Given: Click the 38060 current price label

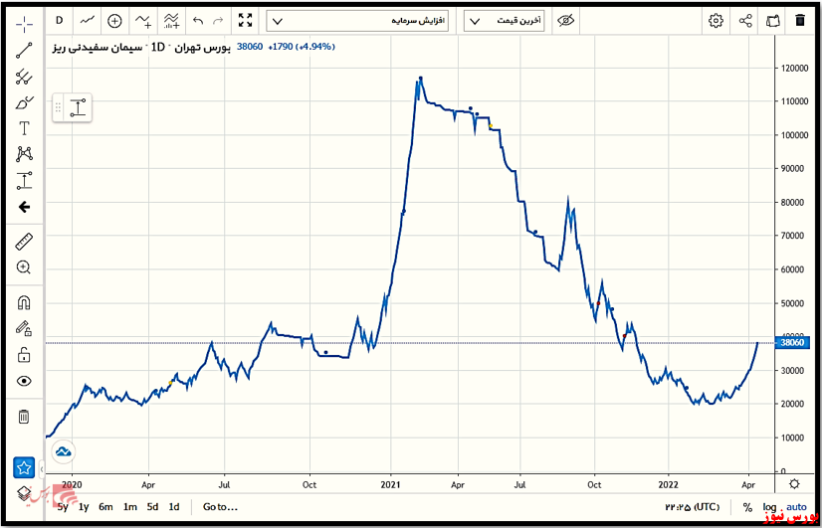Looking at the screenshot, I should pyautogui.click(x=794, y=343).
